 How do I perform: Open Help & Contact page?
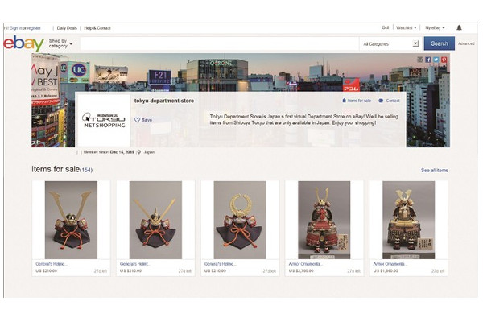click(x=97, y=27)
